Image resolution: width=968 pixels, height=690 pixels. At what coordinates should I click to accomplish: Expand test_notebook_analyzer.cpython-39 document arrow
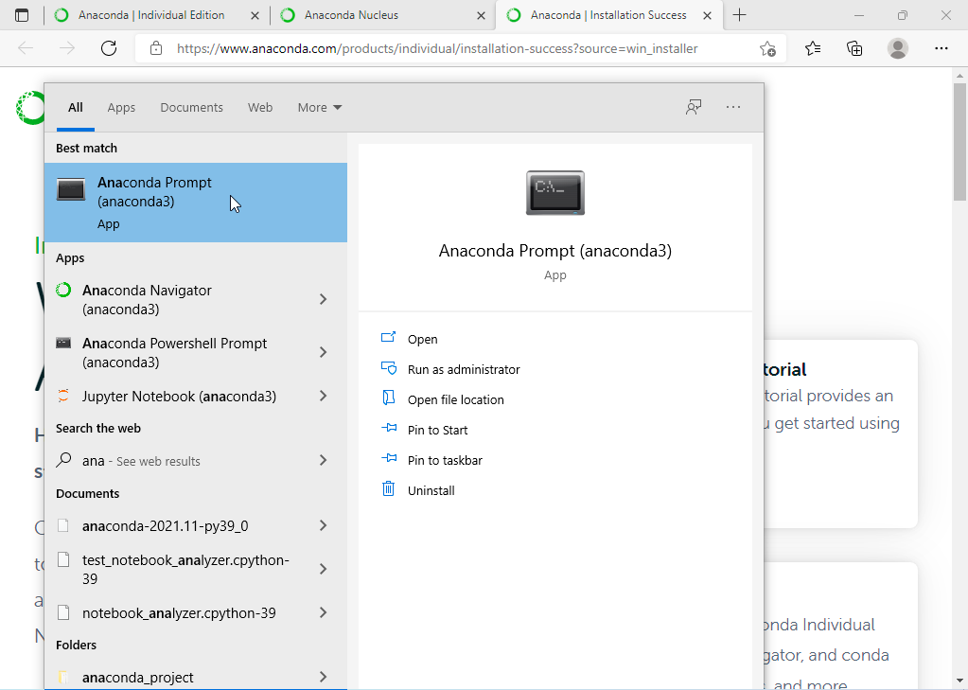[323, 569]
